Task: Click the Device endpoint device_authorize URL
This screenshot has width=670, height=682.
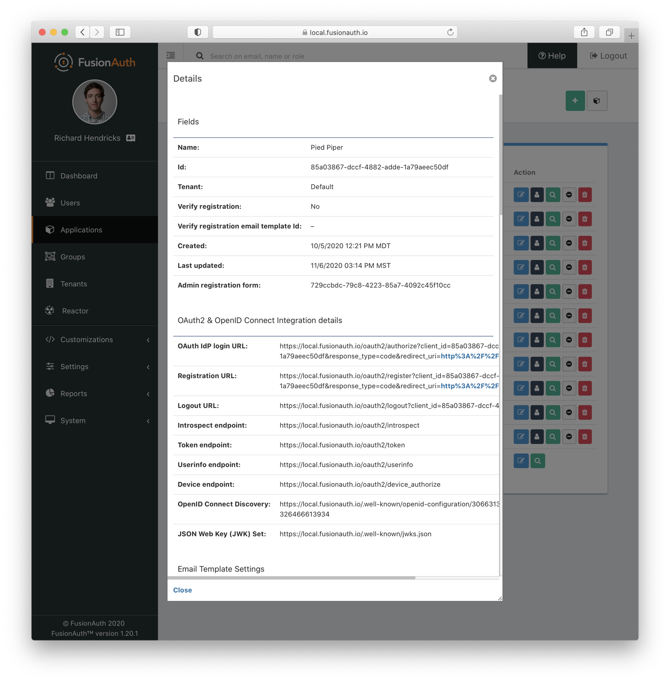Action: coord(360,484)
